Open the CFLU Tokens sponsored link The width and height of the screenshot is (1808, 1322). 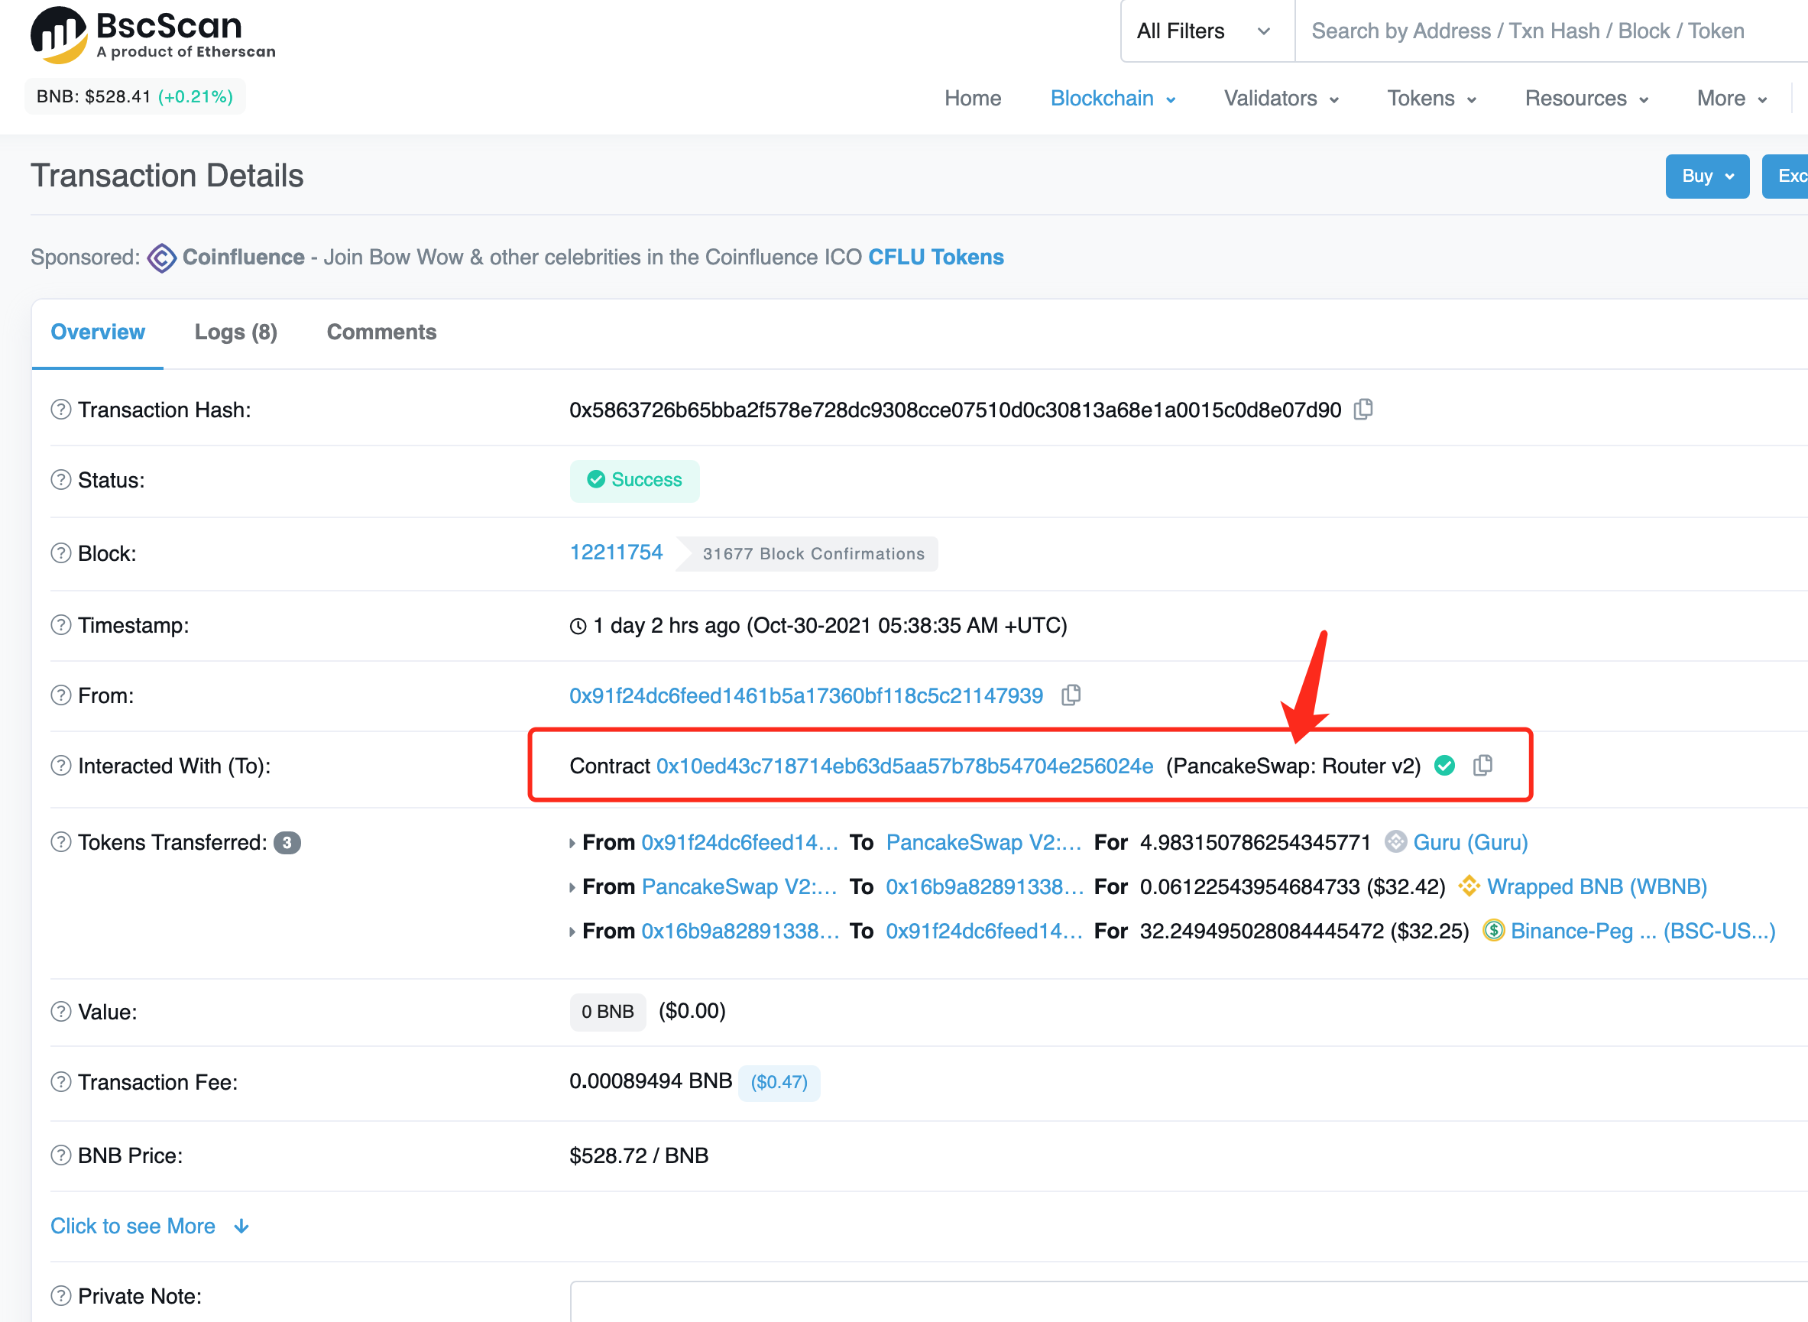(935, 258)
